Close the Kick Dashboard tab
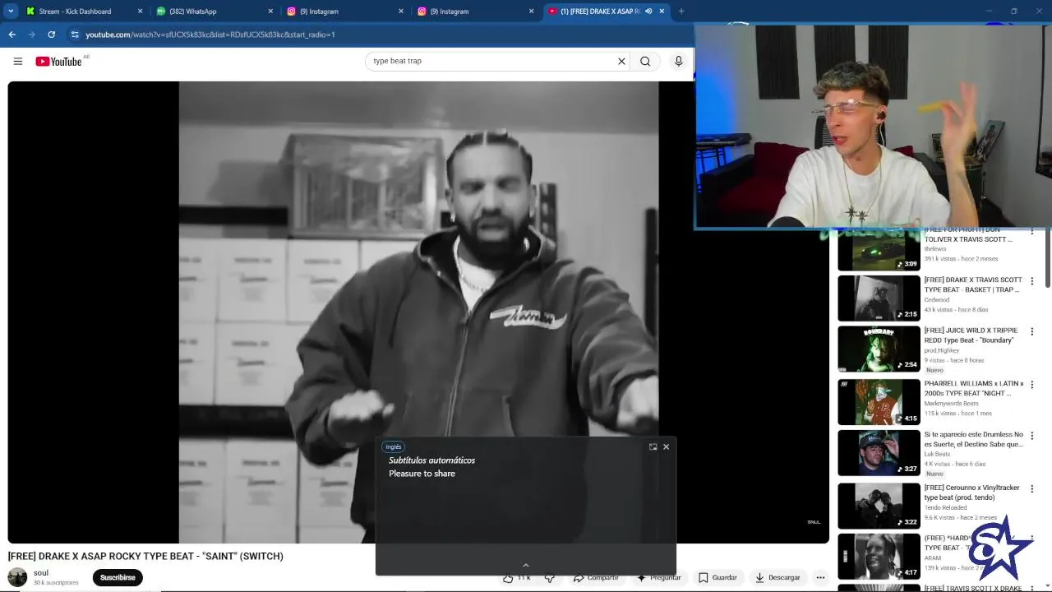Image resolution: width=1052 pixels, height=592 pixels. click(x=140, y=12)
